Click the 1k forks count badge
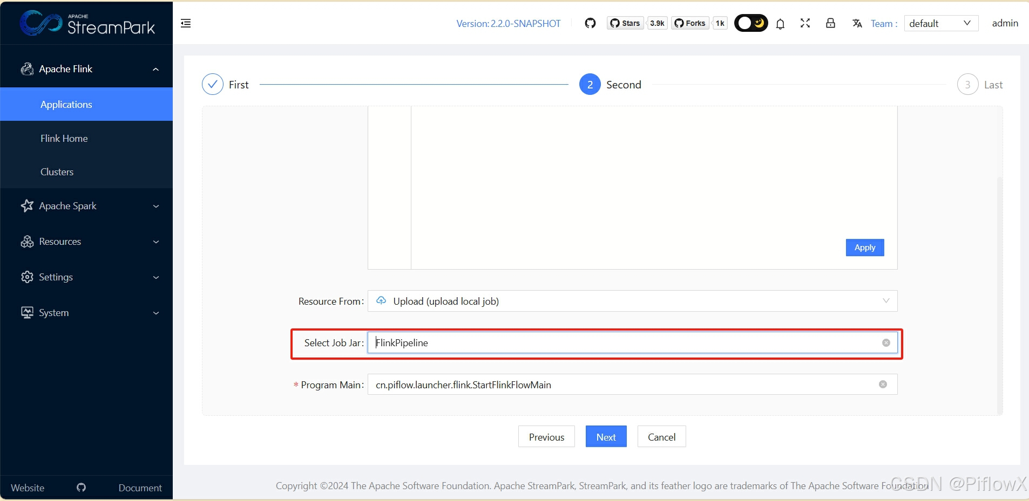This screenshot has height=501, width=1029. point(720,23)
